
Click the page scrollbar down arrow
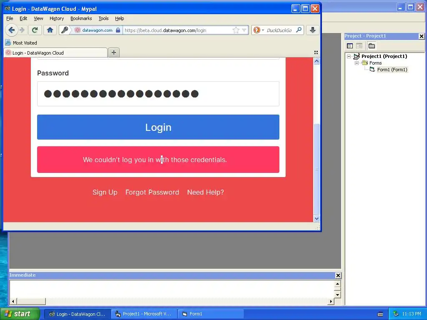[x=316, y=218]
